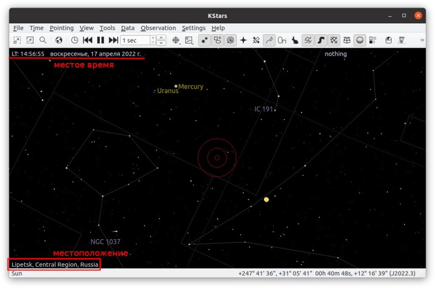The width and height of the screenshot is (435, 288).
Task: Toggle constellation names with the Ori icon
Action: (282, 40)
